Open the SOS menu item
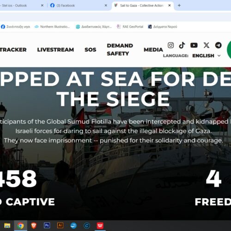 tap(90, 49)
